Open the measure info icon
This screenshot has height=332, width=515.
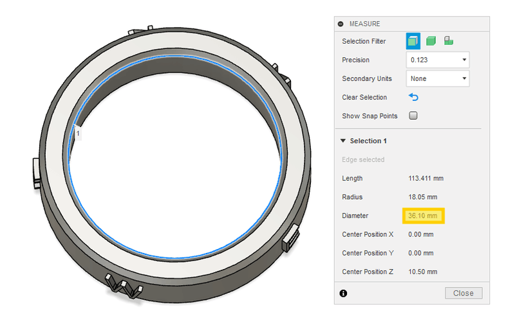tap(343, 293)
